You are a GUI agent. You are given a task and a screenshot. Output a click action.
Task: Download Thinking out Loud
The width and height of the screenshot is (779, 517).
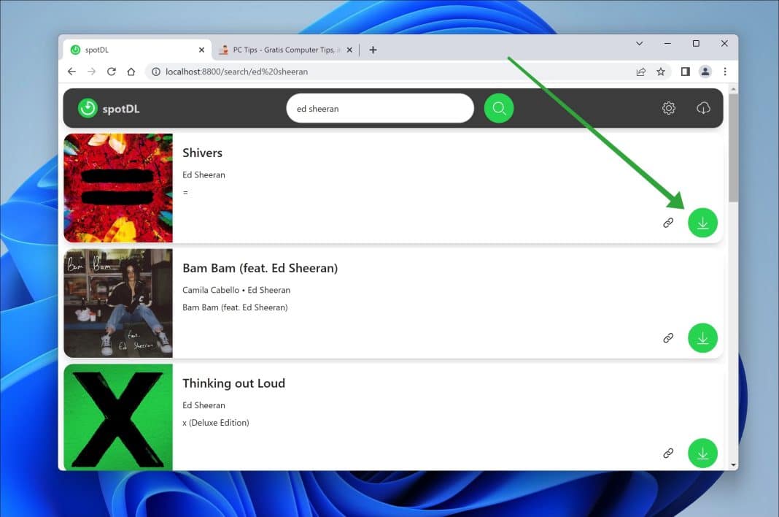[702, 453]
